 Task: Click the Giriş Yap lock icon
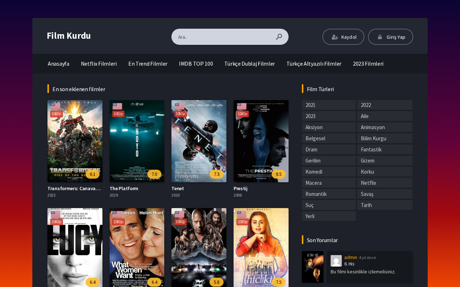pyautogui.click(x=380, y=37)
